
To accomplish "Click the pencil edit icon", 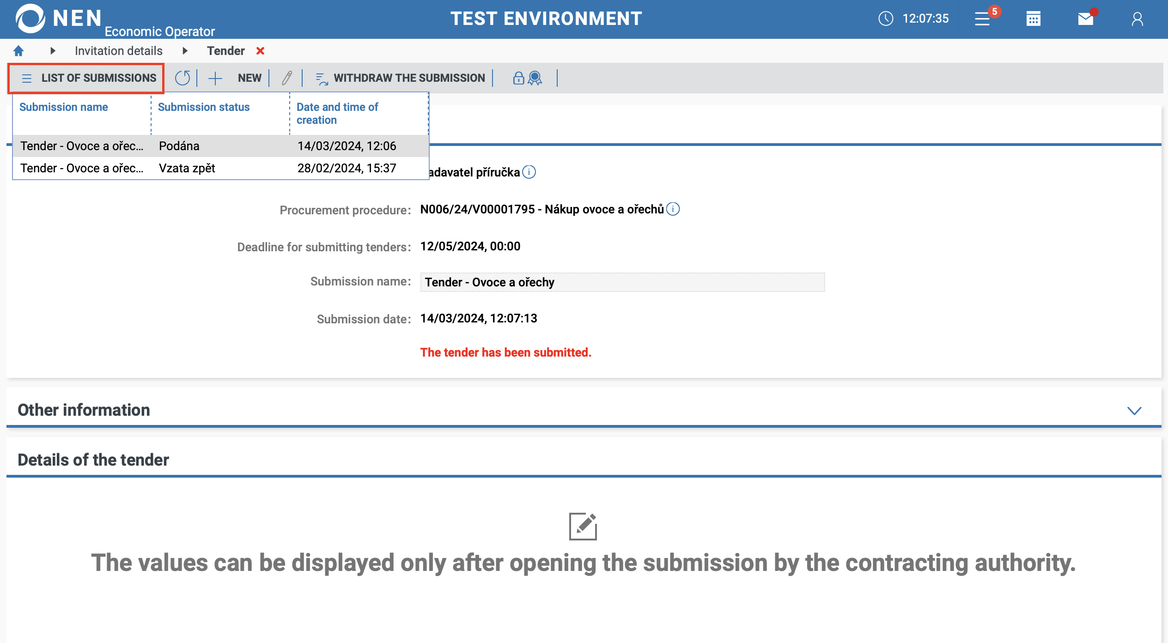I will [286, 78].
